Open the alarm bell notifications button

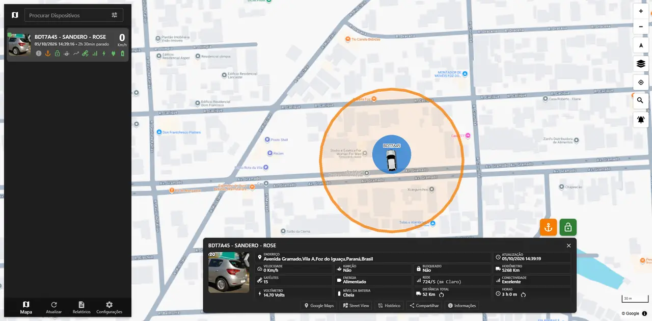pos(641,120)
